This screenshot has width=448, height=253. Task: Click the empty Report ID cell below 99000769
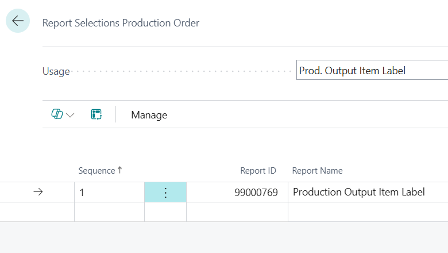point(237,212)
